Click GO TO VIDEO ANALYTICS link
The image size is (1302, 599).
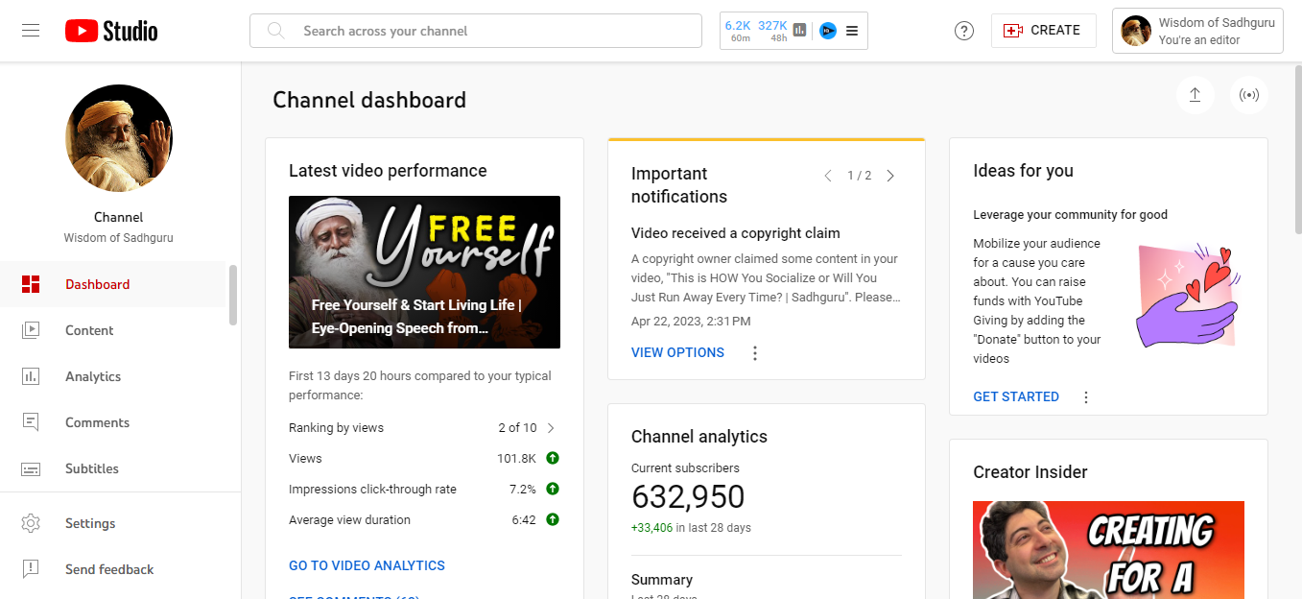coord(367,565)
